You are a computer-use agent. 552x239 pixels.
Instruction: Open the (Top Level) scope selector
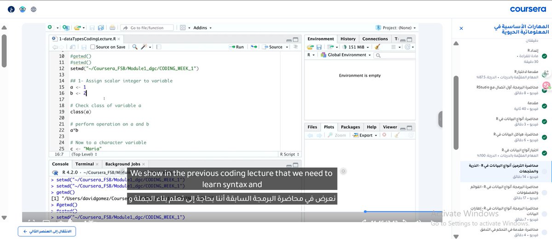coord(85,155)
